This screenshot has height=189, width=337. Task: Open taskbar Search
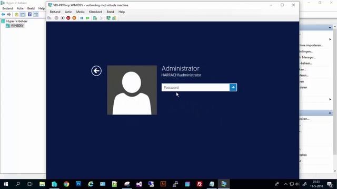[18, 184]
